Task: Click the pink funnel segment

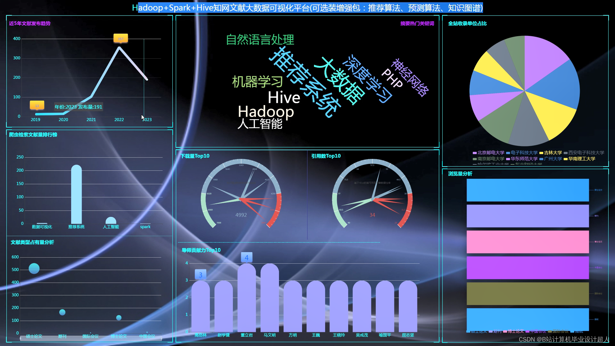Action: (x=528, y=242)
